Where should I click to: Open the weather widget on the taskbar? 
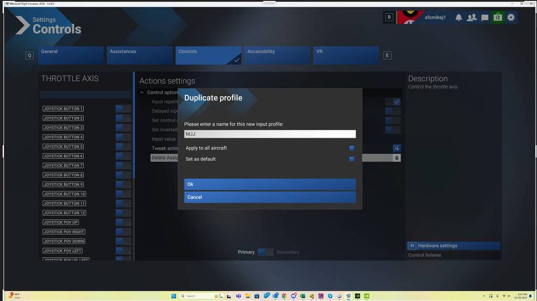point(14,296)
